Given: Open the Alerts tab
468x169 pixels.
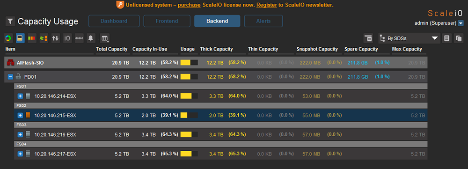Looking at the screenshot, I should coord(263,21).
